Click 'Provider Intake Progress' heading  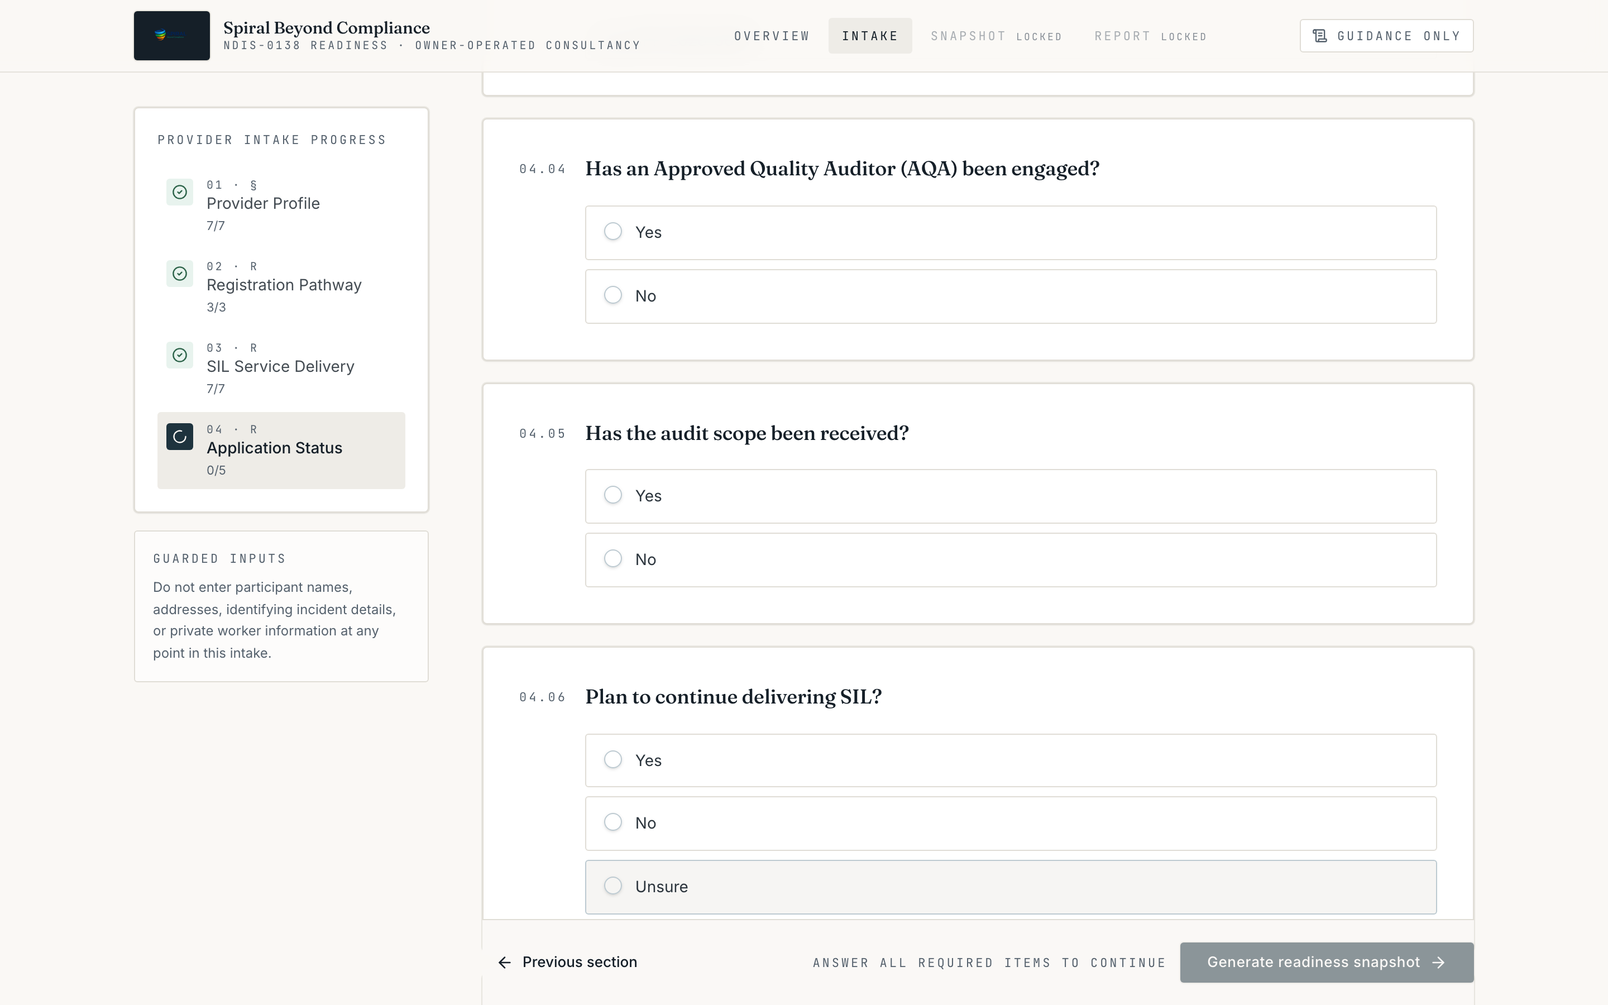pyautogui.click(x=272, y=140)
